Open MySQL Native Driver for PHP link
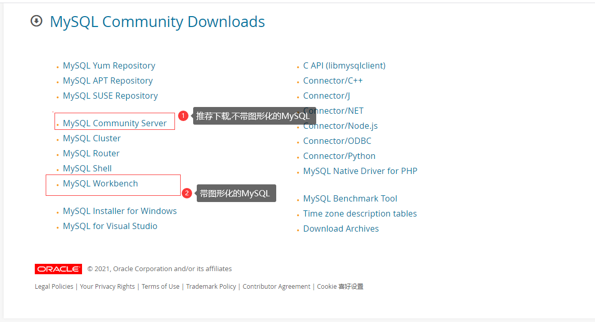The width and height of the screenshot is (595, 322). coord(360,171)
